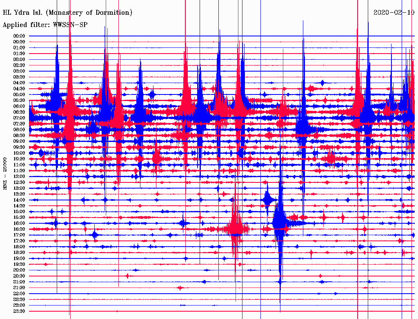The image size is (418, 319).
Task: Click the 01:30 time label
Action: (x=19, y=54)
